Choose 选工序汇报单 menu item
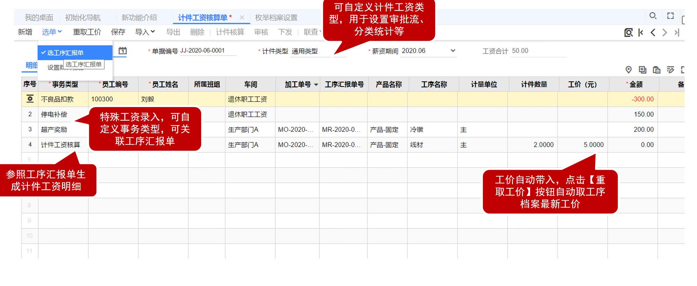 (75, 53)
